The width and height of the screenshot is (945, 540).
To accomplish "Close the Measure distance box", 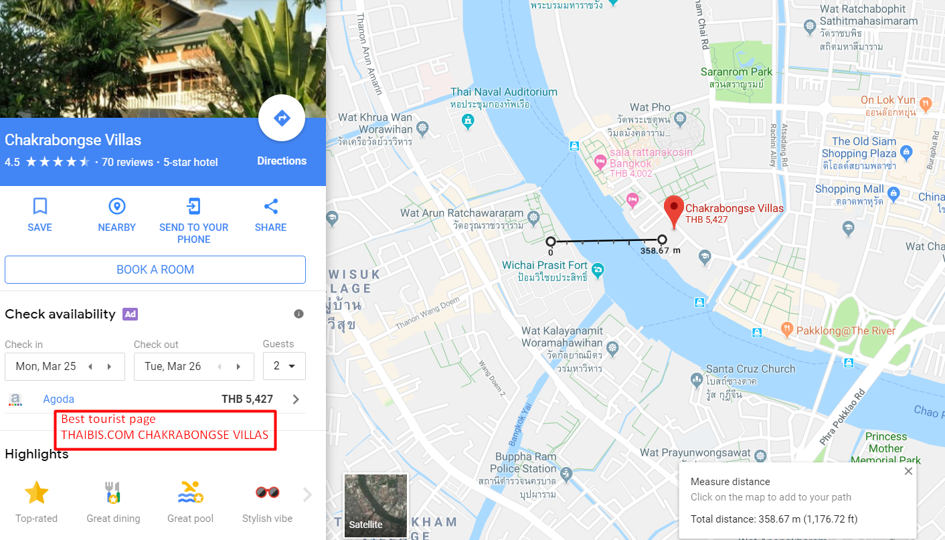I will [908, 471].
